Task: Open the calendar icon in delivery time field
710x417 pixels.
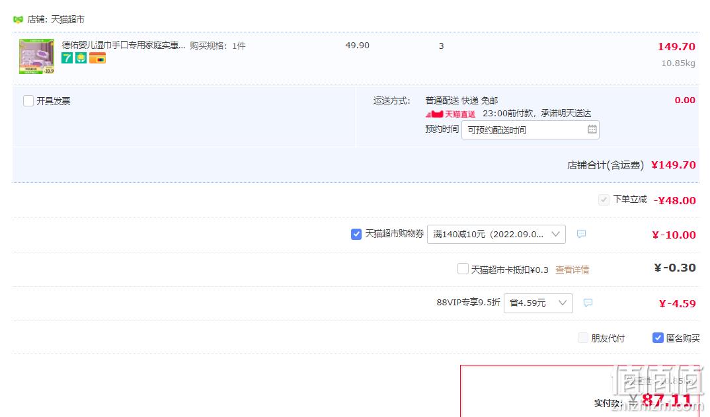Action: point(592,130)
